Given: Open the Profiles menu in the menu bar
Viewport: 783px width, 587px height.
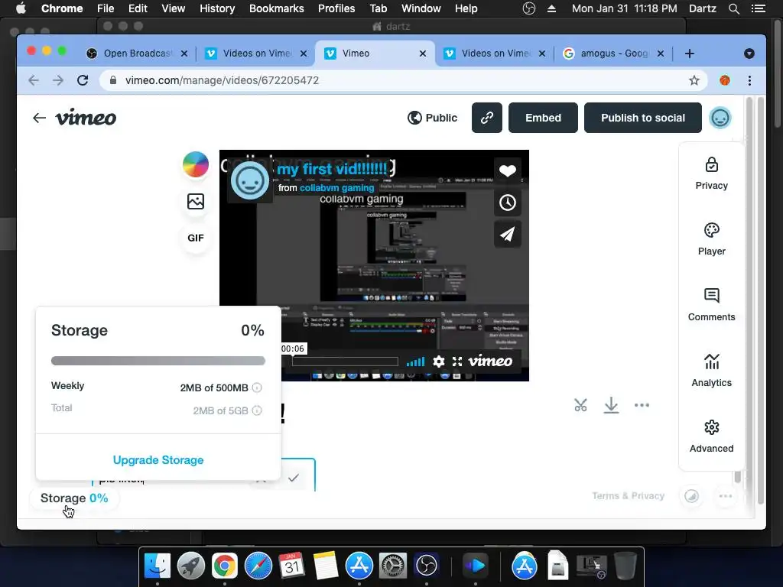Looking at the screenshot, I should point(336,8).
